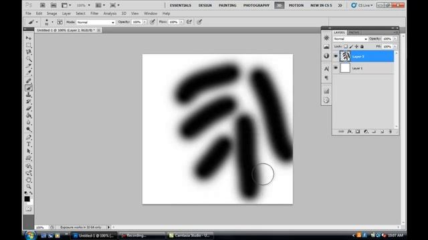
Task: Toggle tablet pressure controls size
Action: (199, 22)
